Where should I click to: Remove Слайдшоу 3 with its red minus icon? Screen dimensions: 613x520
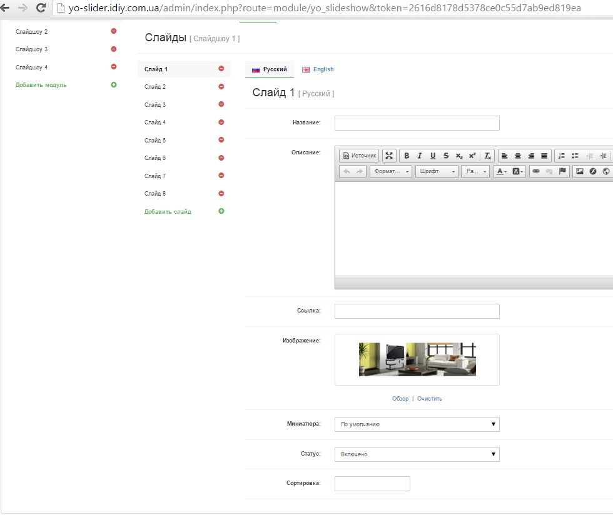click(x=114, y=49)
